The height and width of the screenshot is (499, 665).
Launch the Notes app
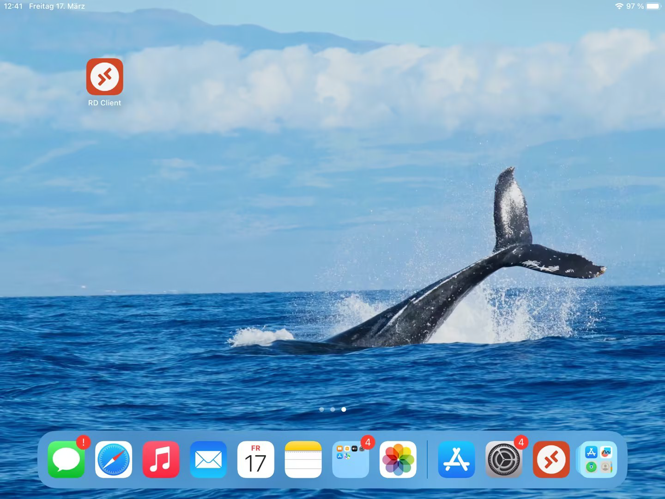tap(303, 459)
